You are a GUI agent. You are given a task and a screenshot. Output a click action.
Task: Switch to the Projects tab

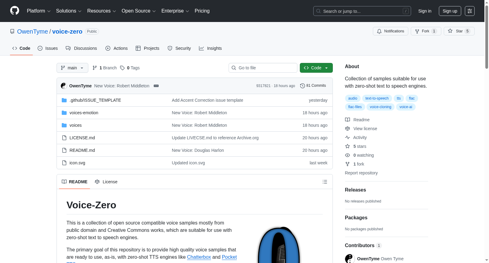pos(148,48)
